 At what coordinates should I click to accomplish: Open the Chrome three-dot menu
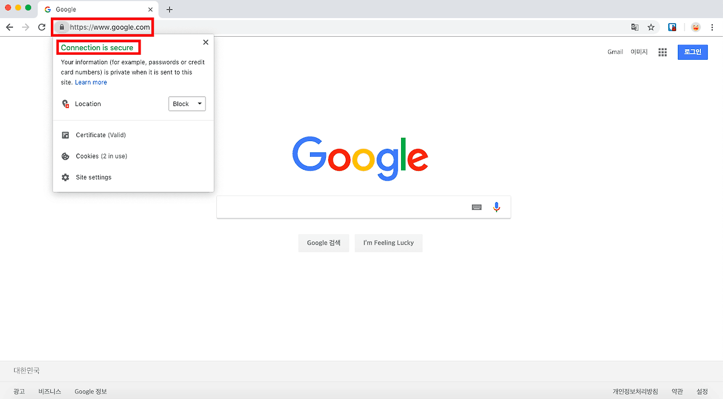tap(712, 27)
